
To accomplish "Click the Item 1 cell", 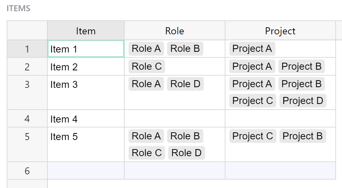I will click(86, 49).
